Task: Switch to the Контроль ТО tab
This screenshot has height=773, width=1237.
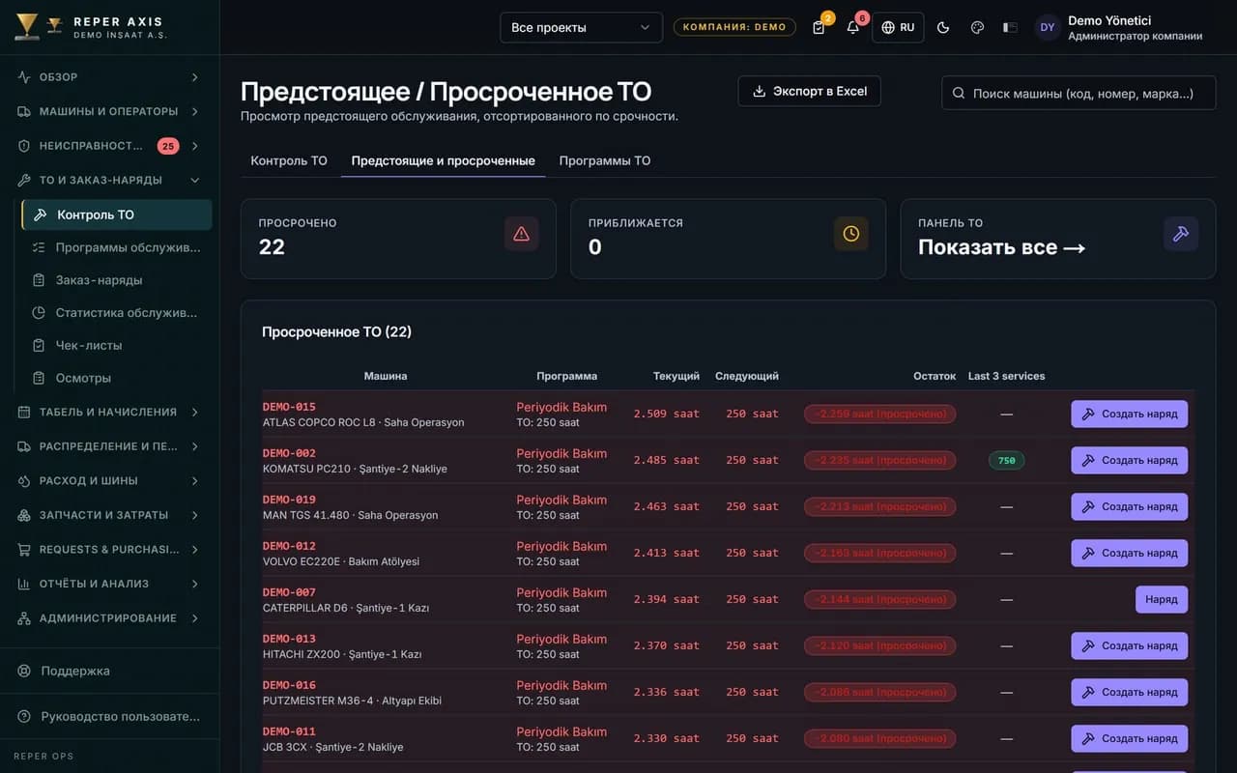Action: coord(289,160)
